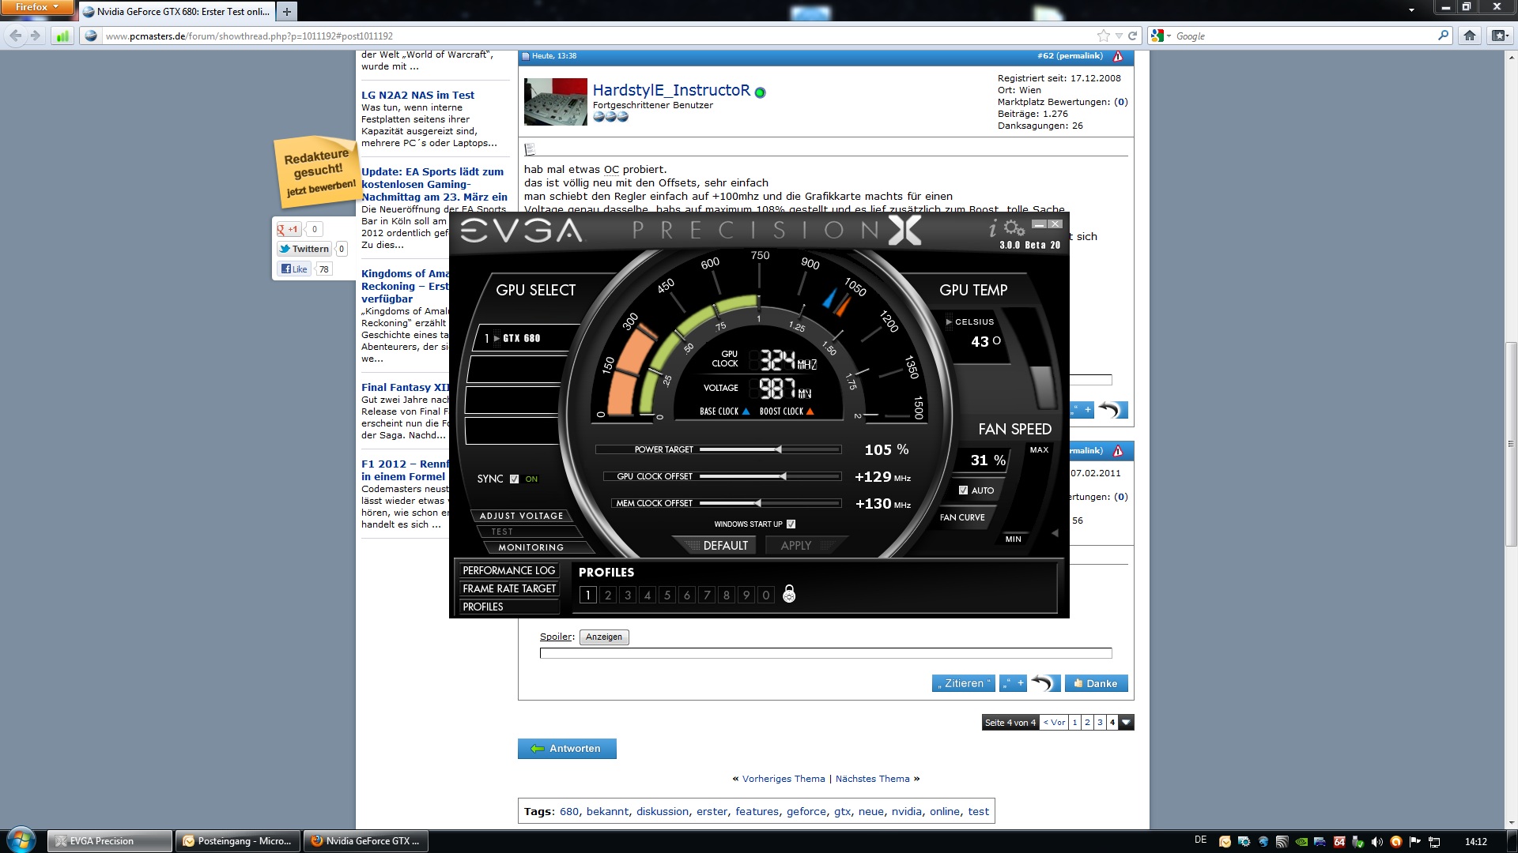Select profile slot 5
Image resolution: width=1518 pixels, height=853 pixels.
666,595
